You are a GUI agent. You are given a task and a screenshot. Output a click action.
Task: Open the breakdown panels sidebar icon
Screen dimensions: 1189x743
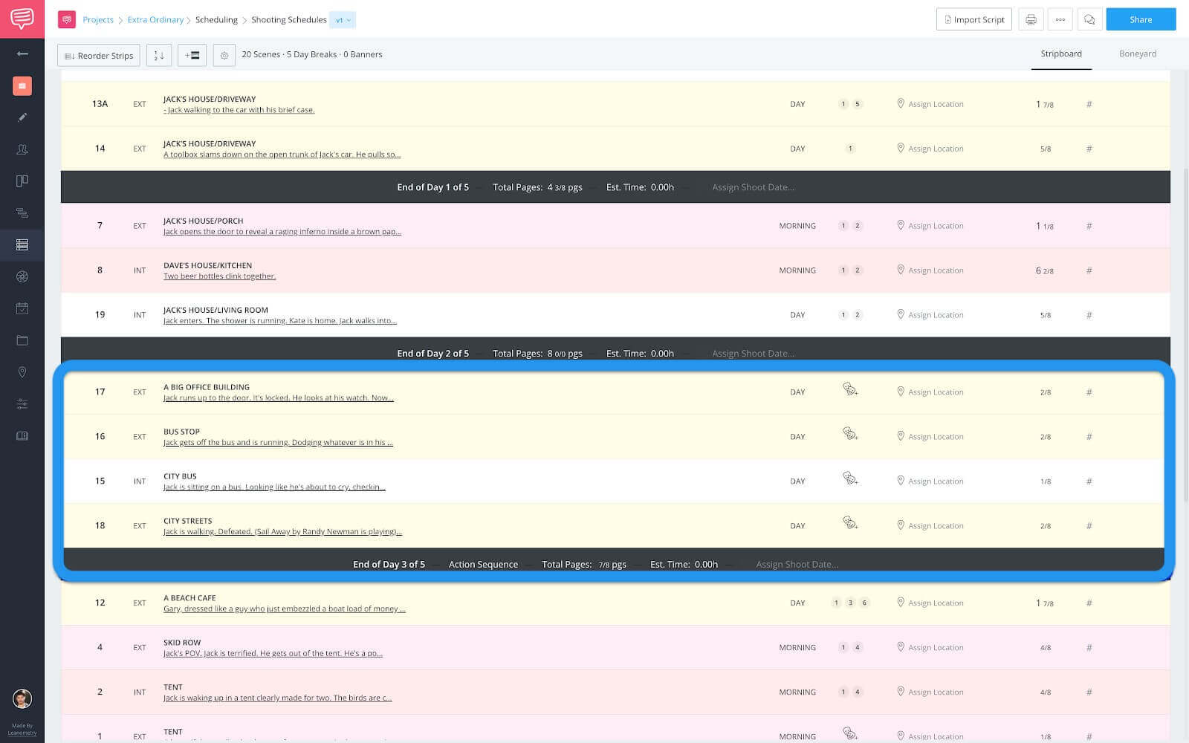22,181
